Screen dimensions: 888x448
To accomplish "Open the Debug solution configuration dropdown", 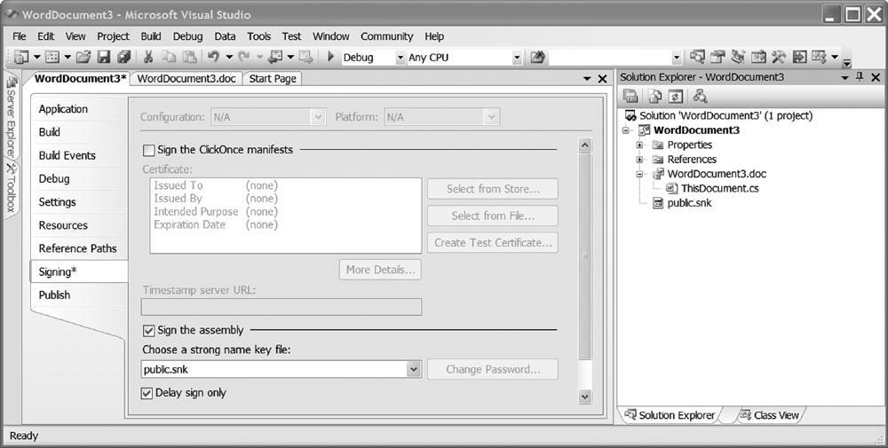I will [400, 58].
